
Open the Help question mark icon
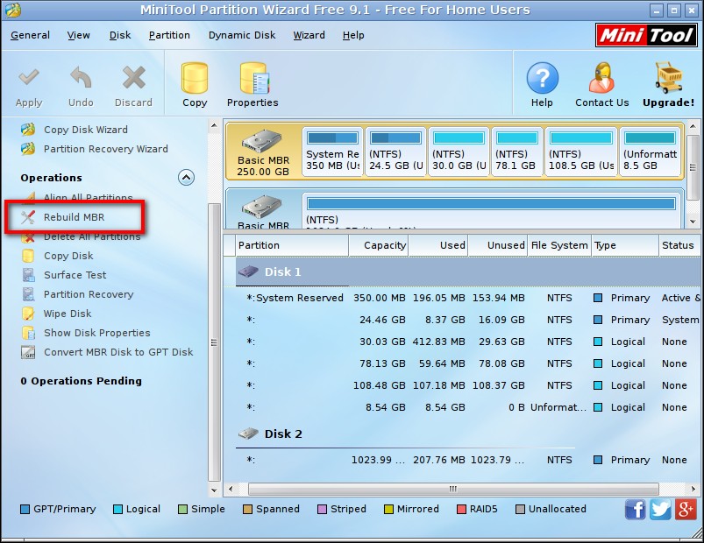point(542,79)
